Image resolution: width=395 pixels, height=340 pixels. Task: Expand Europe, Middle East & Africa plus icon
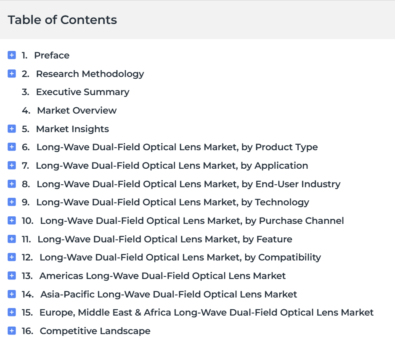point(12,312)
